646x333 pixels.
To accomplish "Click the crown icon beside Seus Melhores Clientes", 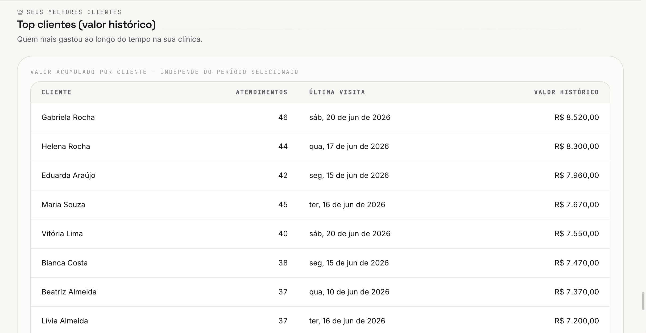I will (x=20, y=12).
